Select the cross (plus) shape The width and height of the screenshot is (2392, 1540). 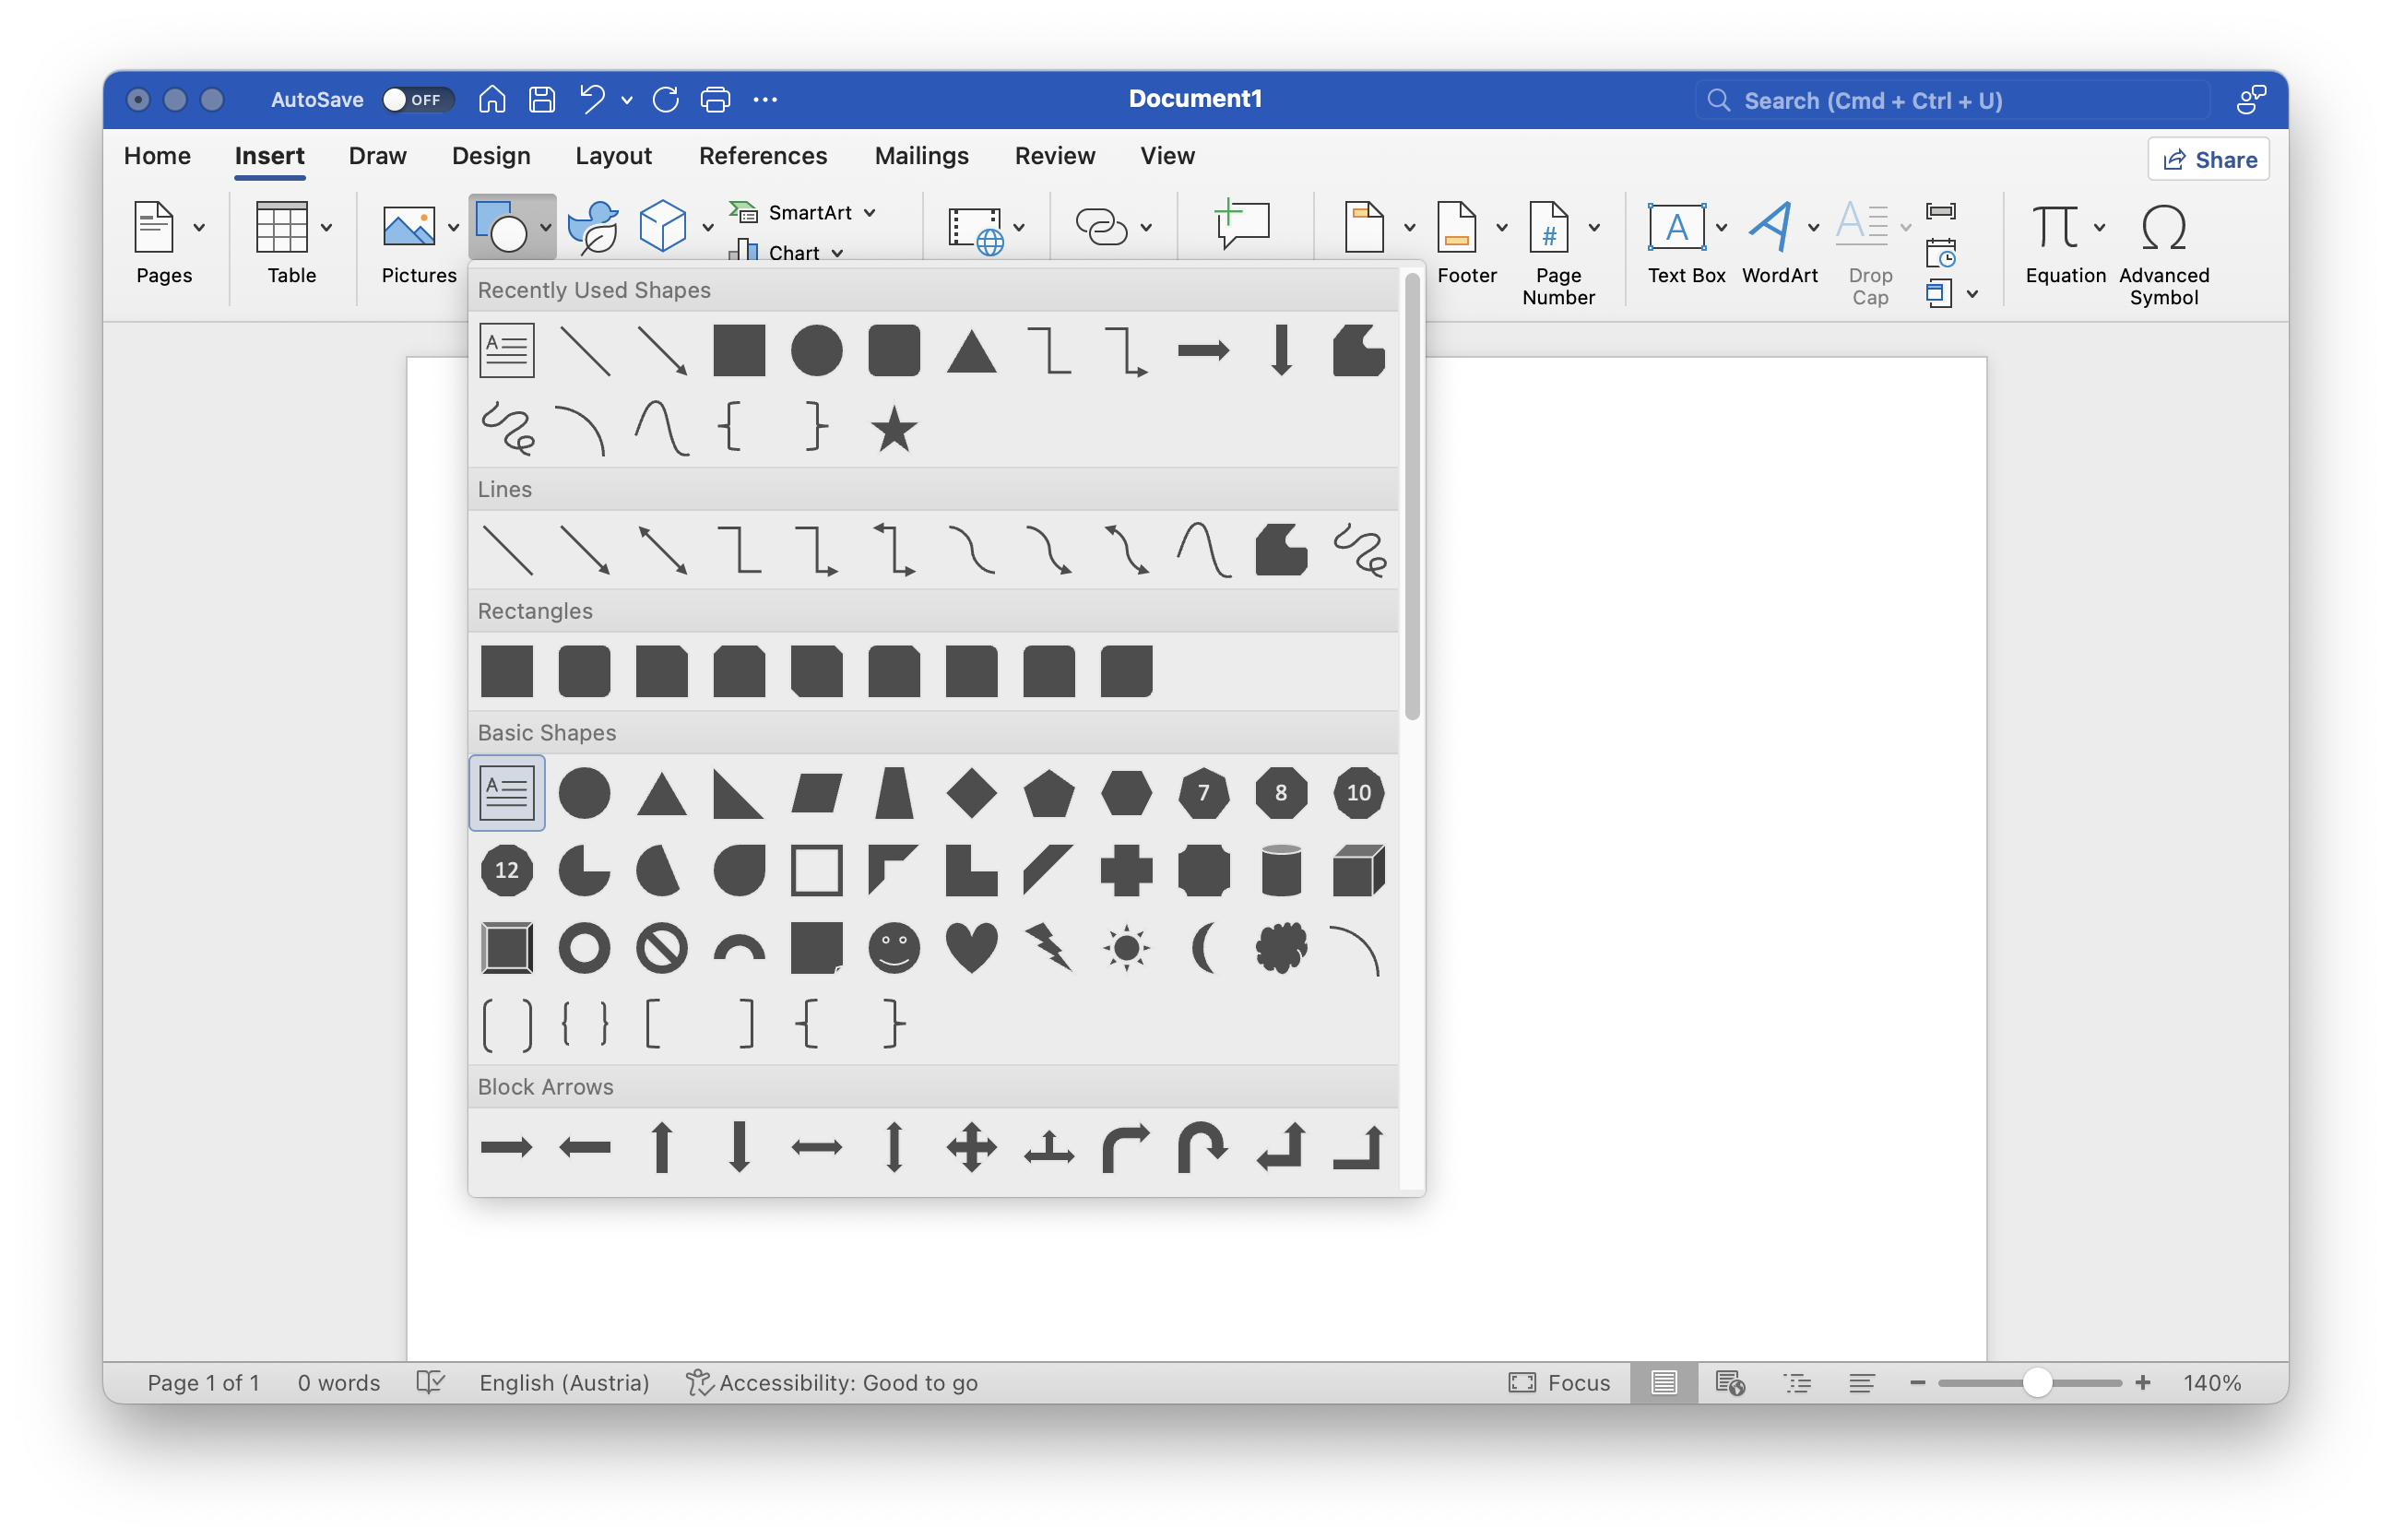pos(1126,869)
